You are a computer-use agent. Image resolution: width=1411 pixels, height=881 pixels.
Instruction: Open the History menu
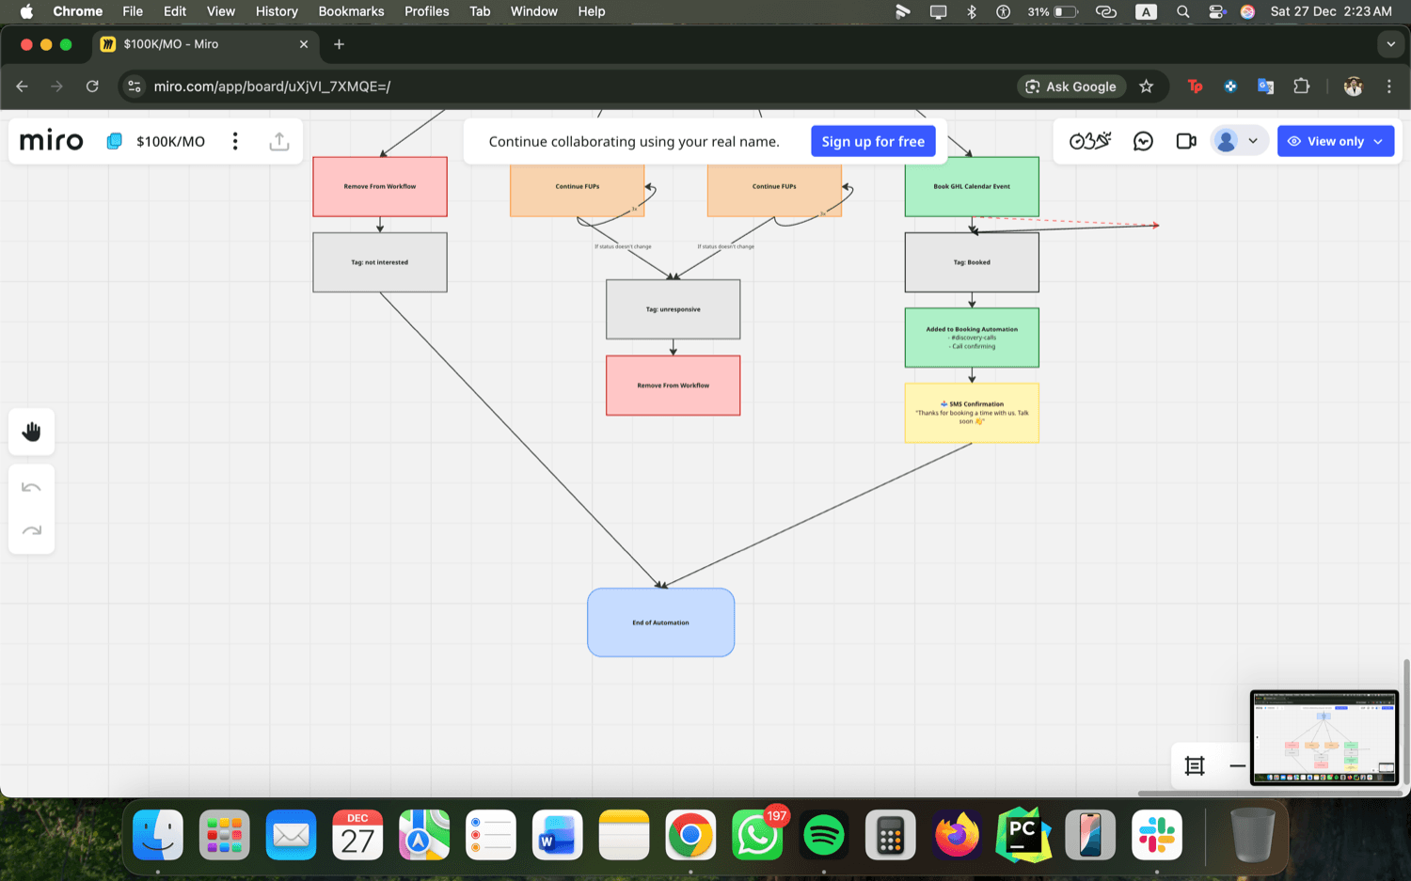click(277, 11)
